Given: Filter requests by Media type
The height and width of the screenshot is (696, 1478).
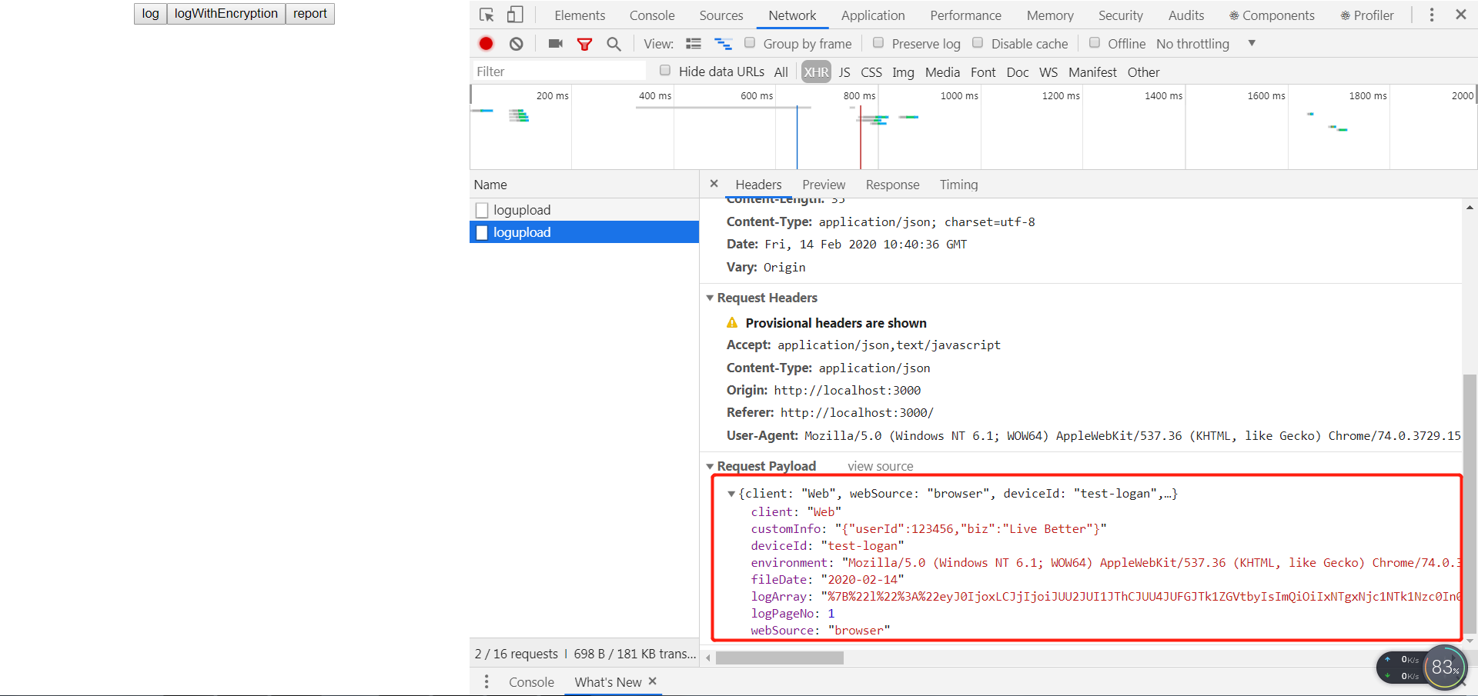Looking at the screenshot, I should [x=942, y=72].
